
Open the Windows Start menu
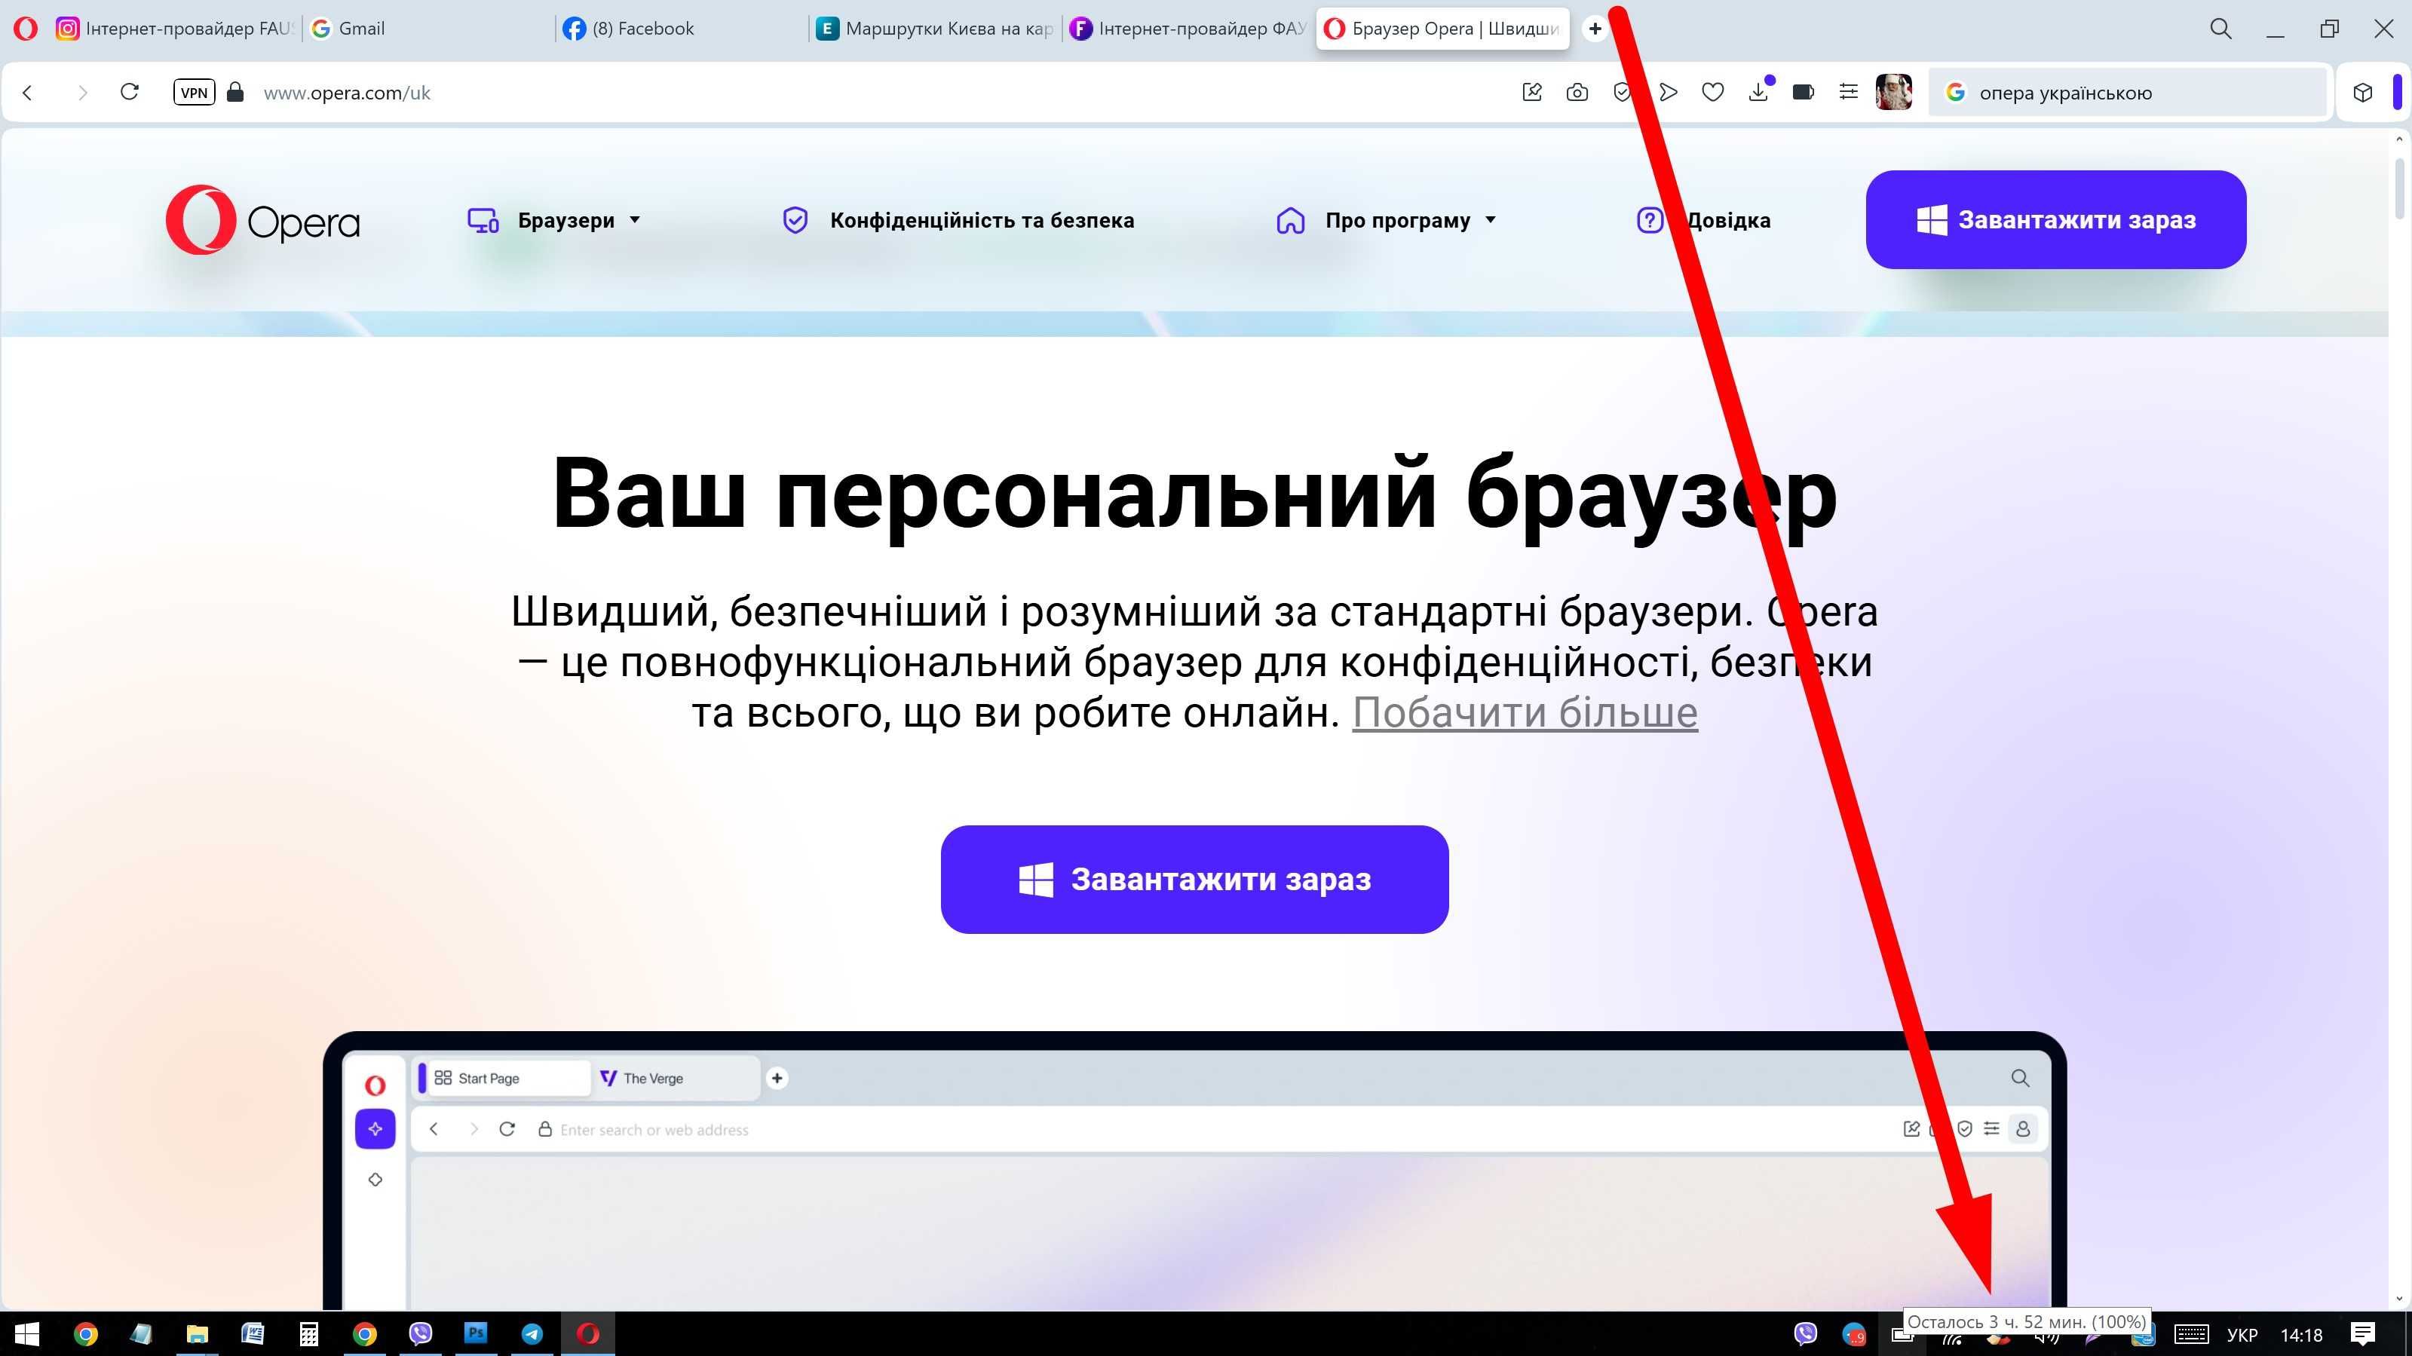(27, 1333)
